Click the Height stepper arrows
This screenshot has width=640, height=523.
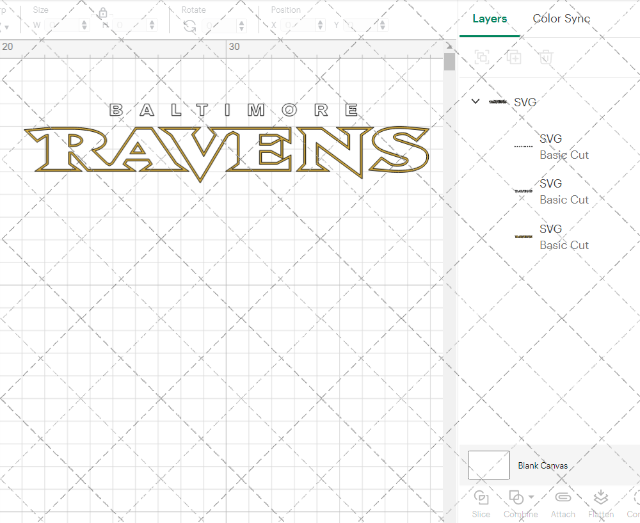pos(152,26)
